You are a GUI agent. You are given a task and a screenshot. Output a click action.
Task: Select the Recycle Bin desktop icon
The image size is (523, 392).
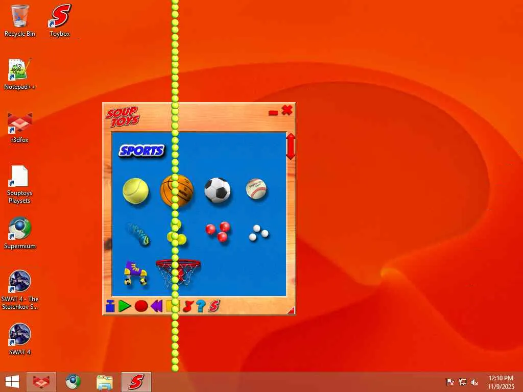coord(20,20)
